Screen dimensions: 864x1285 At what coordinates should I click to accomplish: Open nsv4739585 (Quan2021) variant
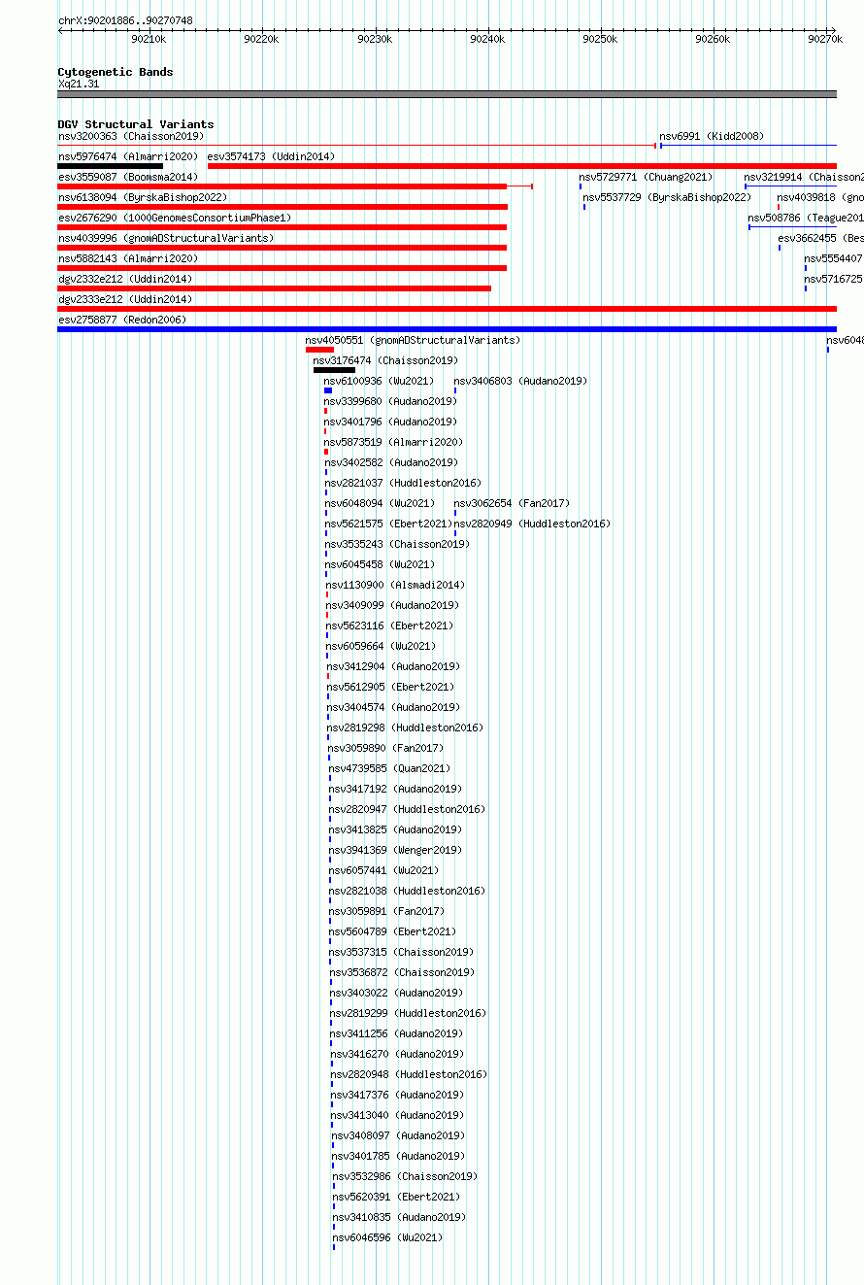389,768
